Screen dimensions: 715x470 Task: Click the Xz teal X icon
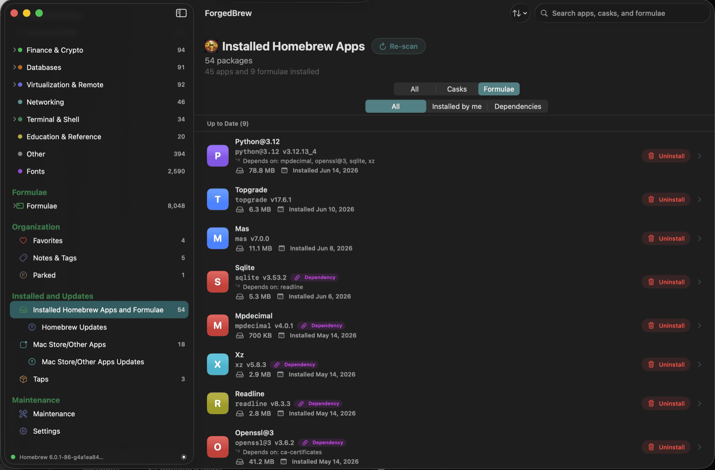(x=218, y=365)
